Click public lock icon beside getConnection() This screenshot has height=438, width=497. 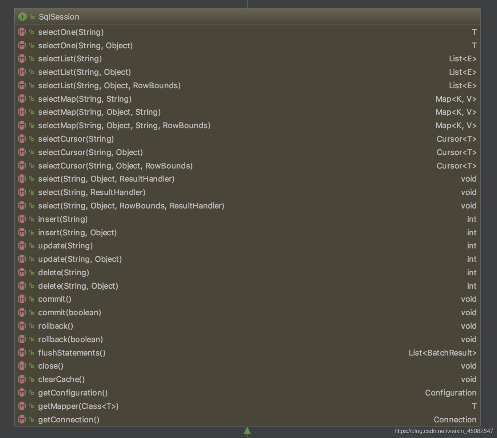(32, 419)
